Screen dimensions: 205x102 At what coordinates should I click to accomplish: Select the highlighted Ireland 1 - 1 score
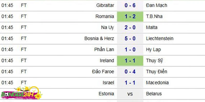click(x=130, y=61)
